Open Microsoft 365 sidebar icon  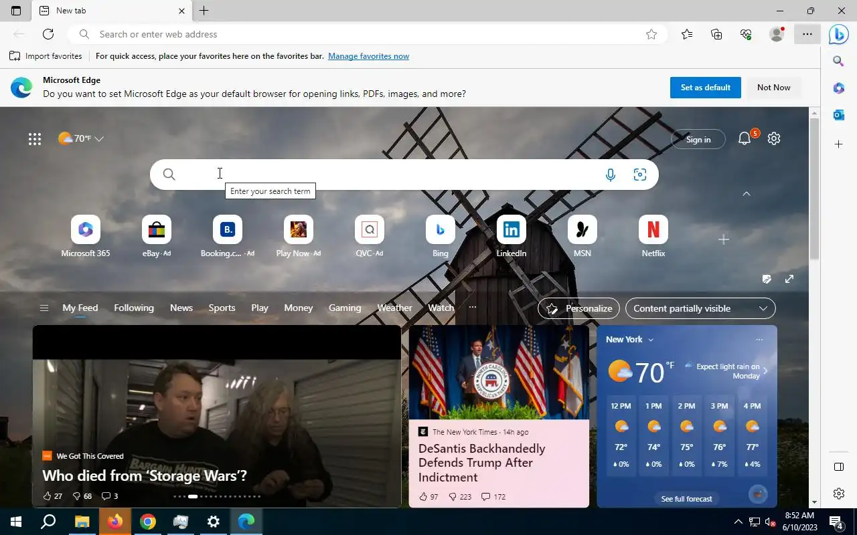pos(838,88)
